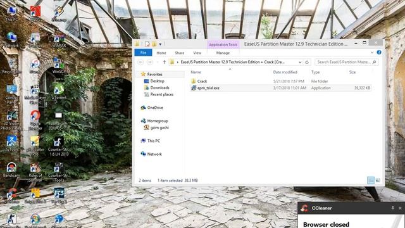Go up one folder level

click(x=165, y=62)
